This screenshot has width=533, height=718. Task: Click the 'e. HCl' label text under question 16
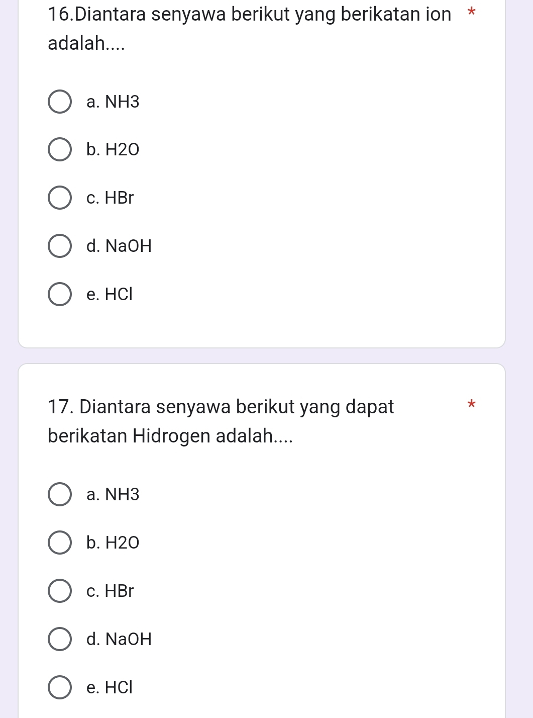coord(110,294)
